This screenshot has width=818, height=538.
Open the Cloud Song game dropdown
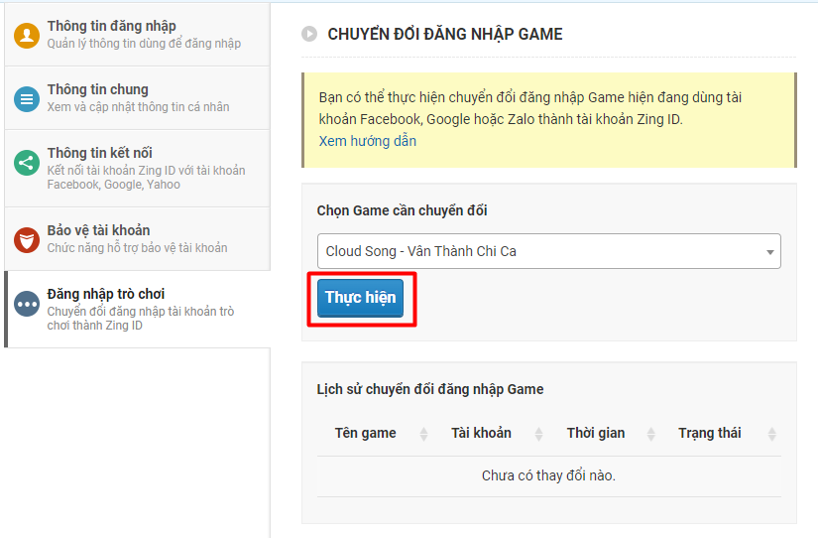pos(549,251)
